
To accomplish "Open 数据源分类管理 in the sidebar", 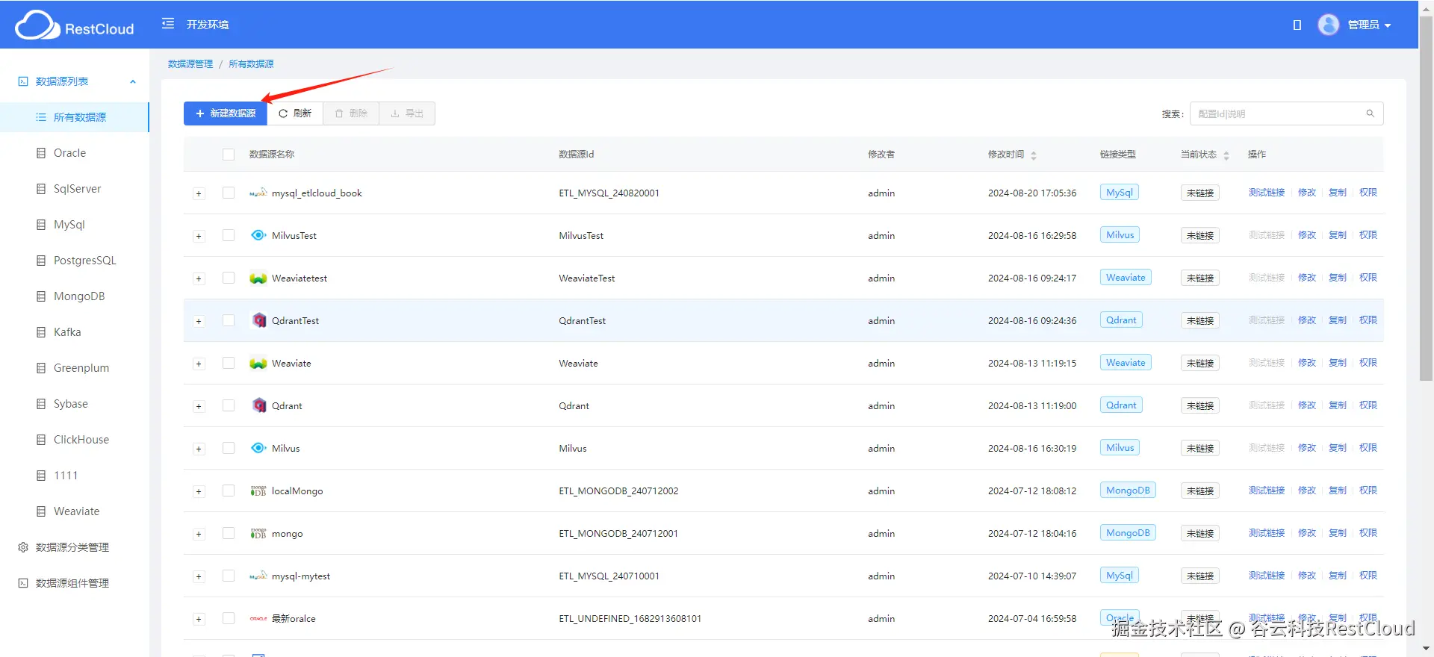I will (75, 547).
